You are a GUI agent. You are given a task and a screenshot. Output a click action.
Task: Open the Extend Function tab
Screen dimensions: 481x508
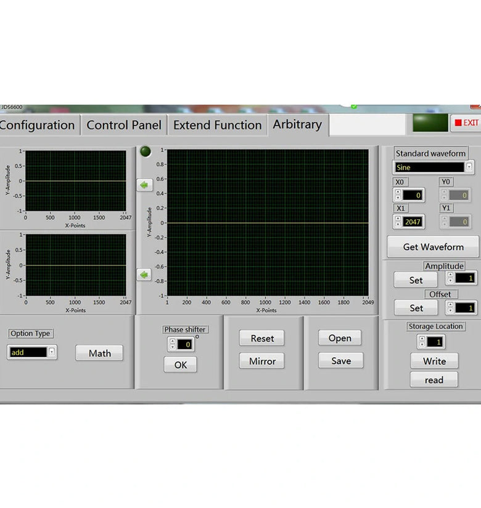tap(217, 125)
